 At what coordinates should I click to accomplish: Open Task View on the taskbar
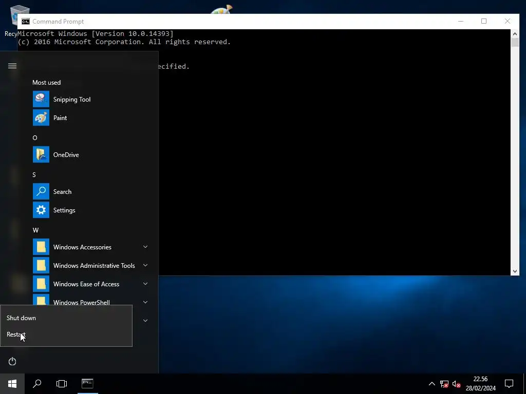[x=62, y=384]
